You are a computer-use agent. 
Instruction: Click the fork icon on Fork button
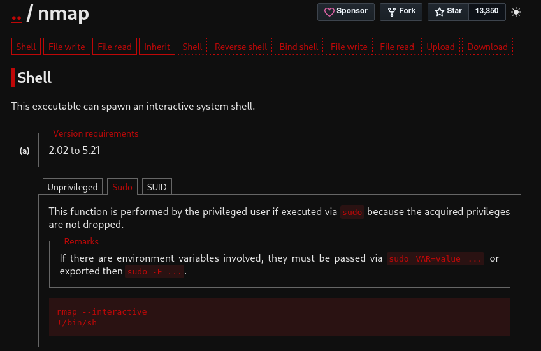click(x=392, y=12)
